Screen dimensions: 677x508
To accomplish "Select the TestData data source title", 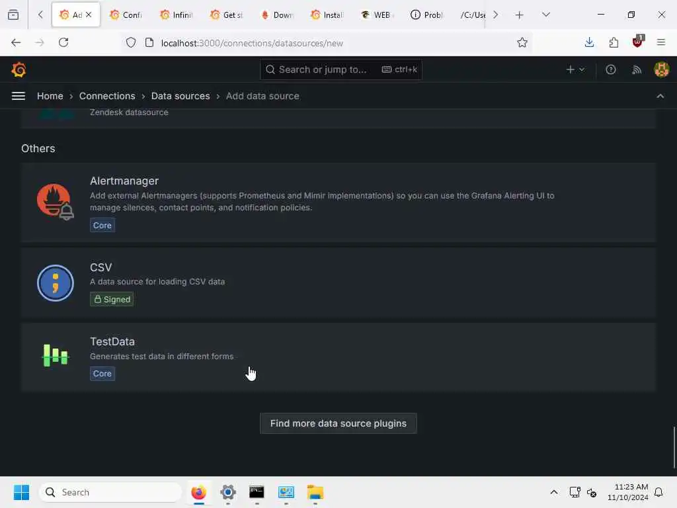I will [x=112, y=341].
